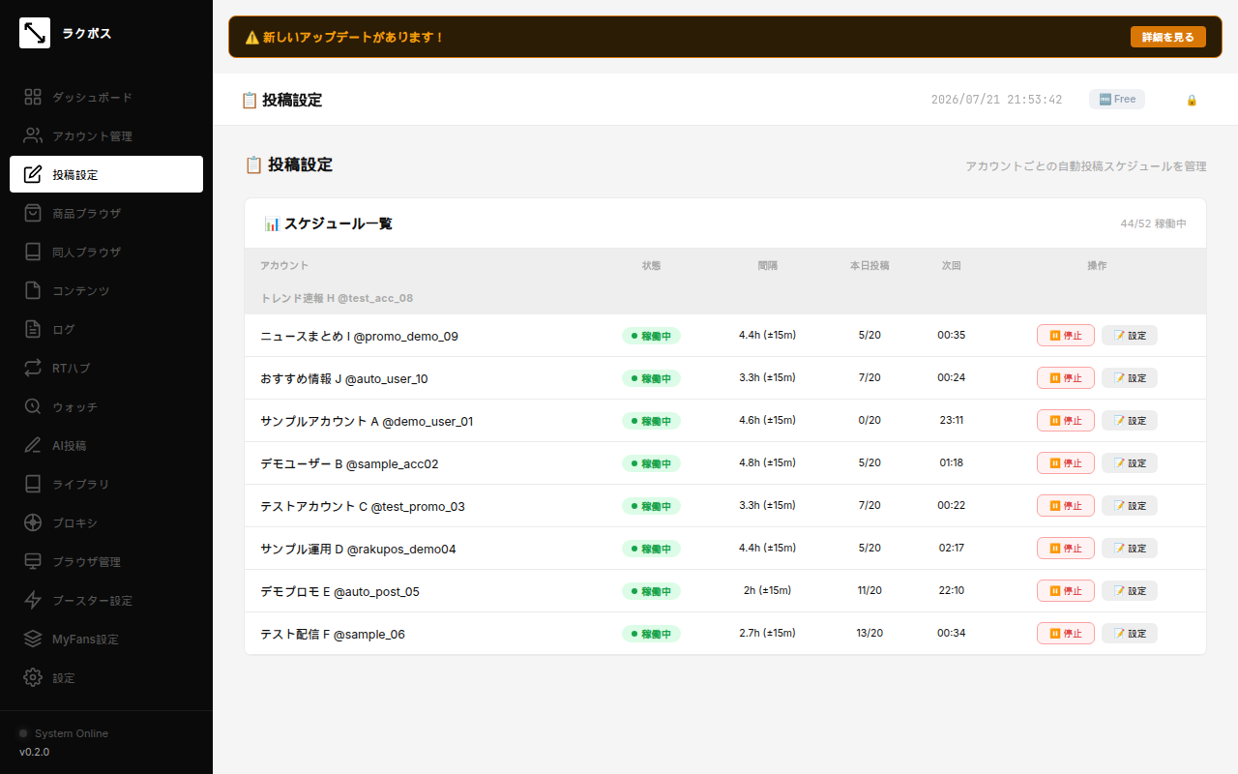Click the lock icon in header
Viewport: 1238px width, 774px height.
1192,100
